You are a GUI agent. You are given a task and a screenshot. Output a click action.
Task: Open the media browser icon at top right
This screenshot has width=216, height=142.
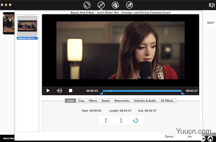(x=212, y=5)
